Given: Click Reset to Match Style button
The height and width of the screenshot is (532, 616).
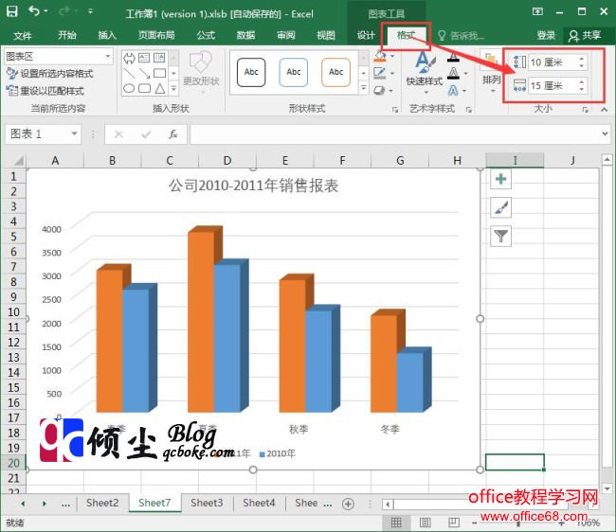Looking at the screenshot, I should point(51,91).
